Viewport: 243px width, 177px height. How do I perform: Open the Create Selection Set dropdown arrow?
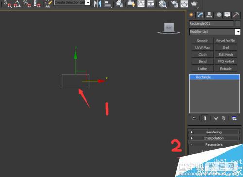[x=88, y=3]
